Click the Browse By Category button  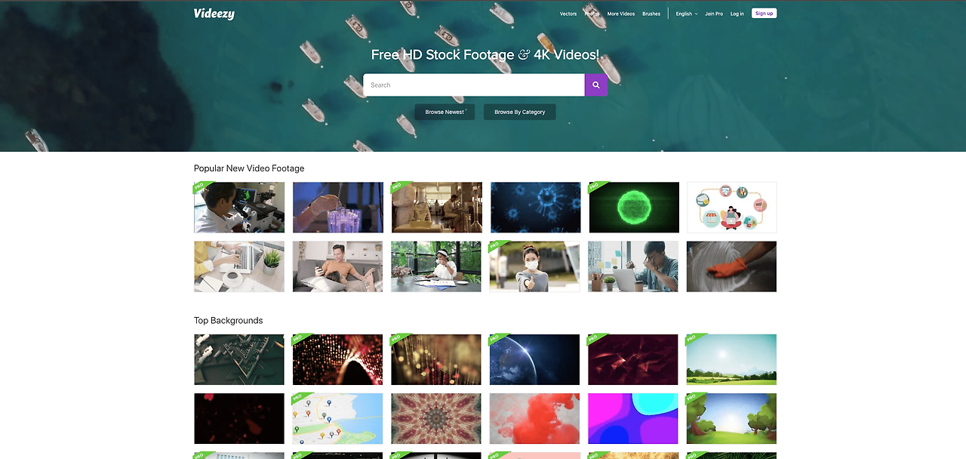tap(520, 112)
